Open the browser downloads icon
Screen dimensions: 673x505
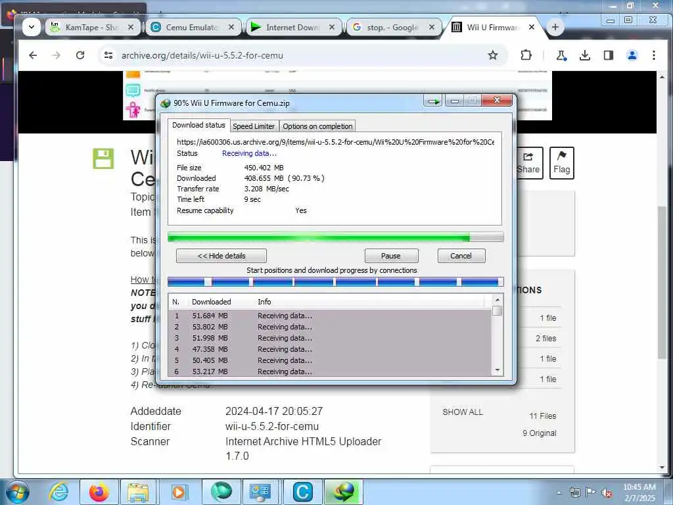pyautogui.click(x=584, y=55)
